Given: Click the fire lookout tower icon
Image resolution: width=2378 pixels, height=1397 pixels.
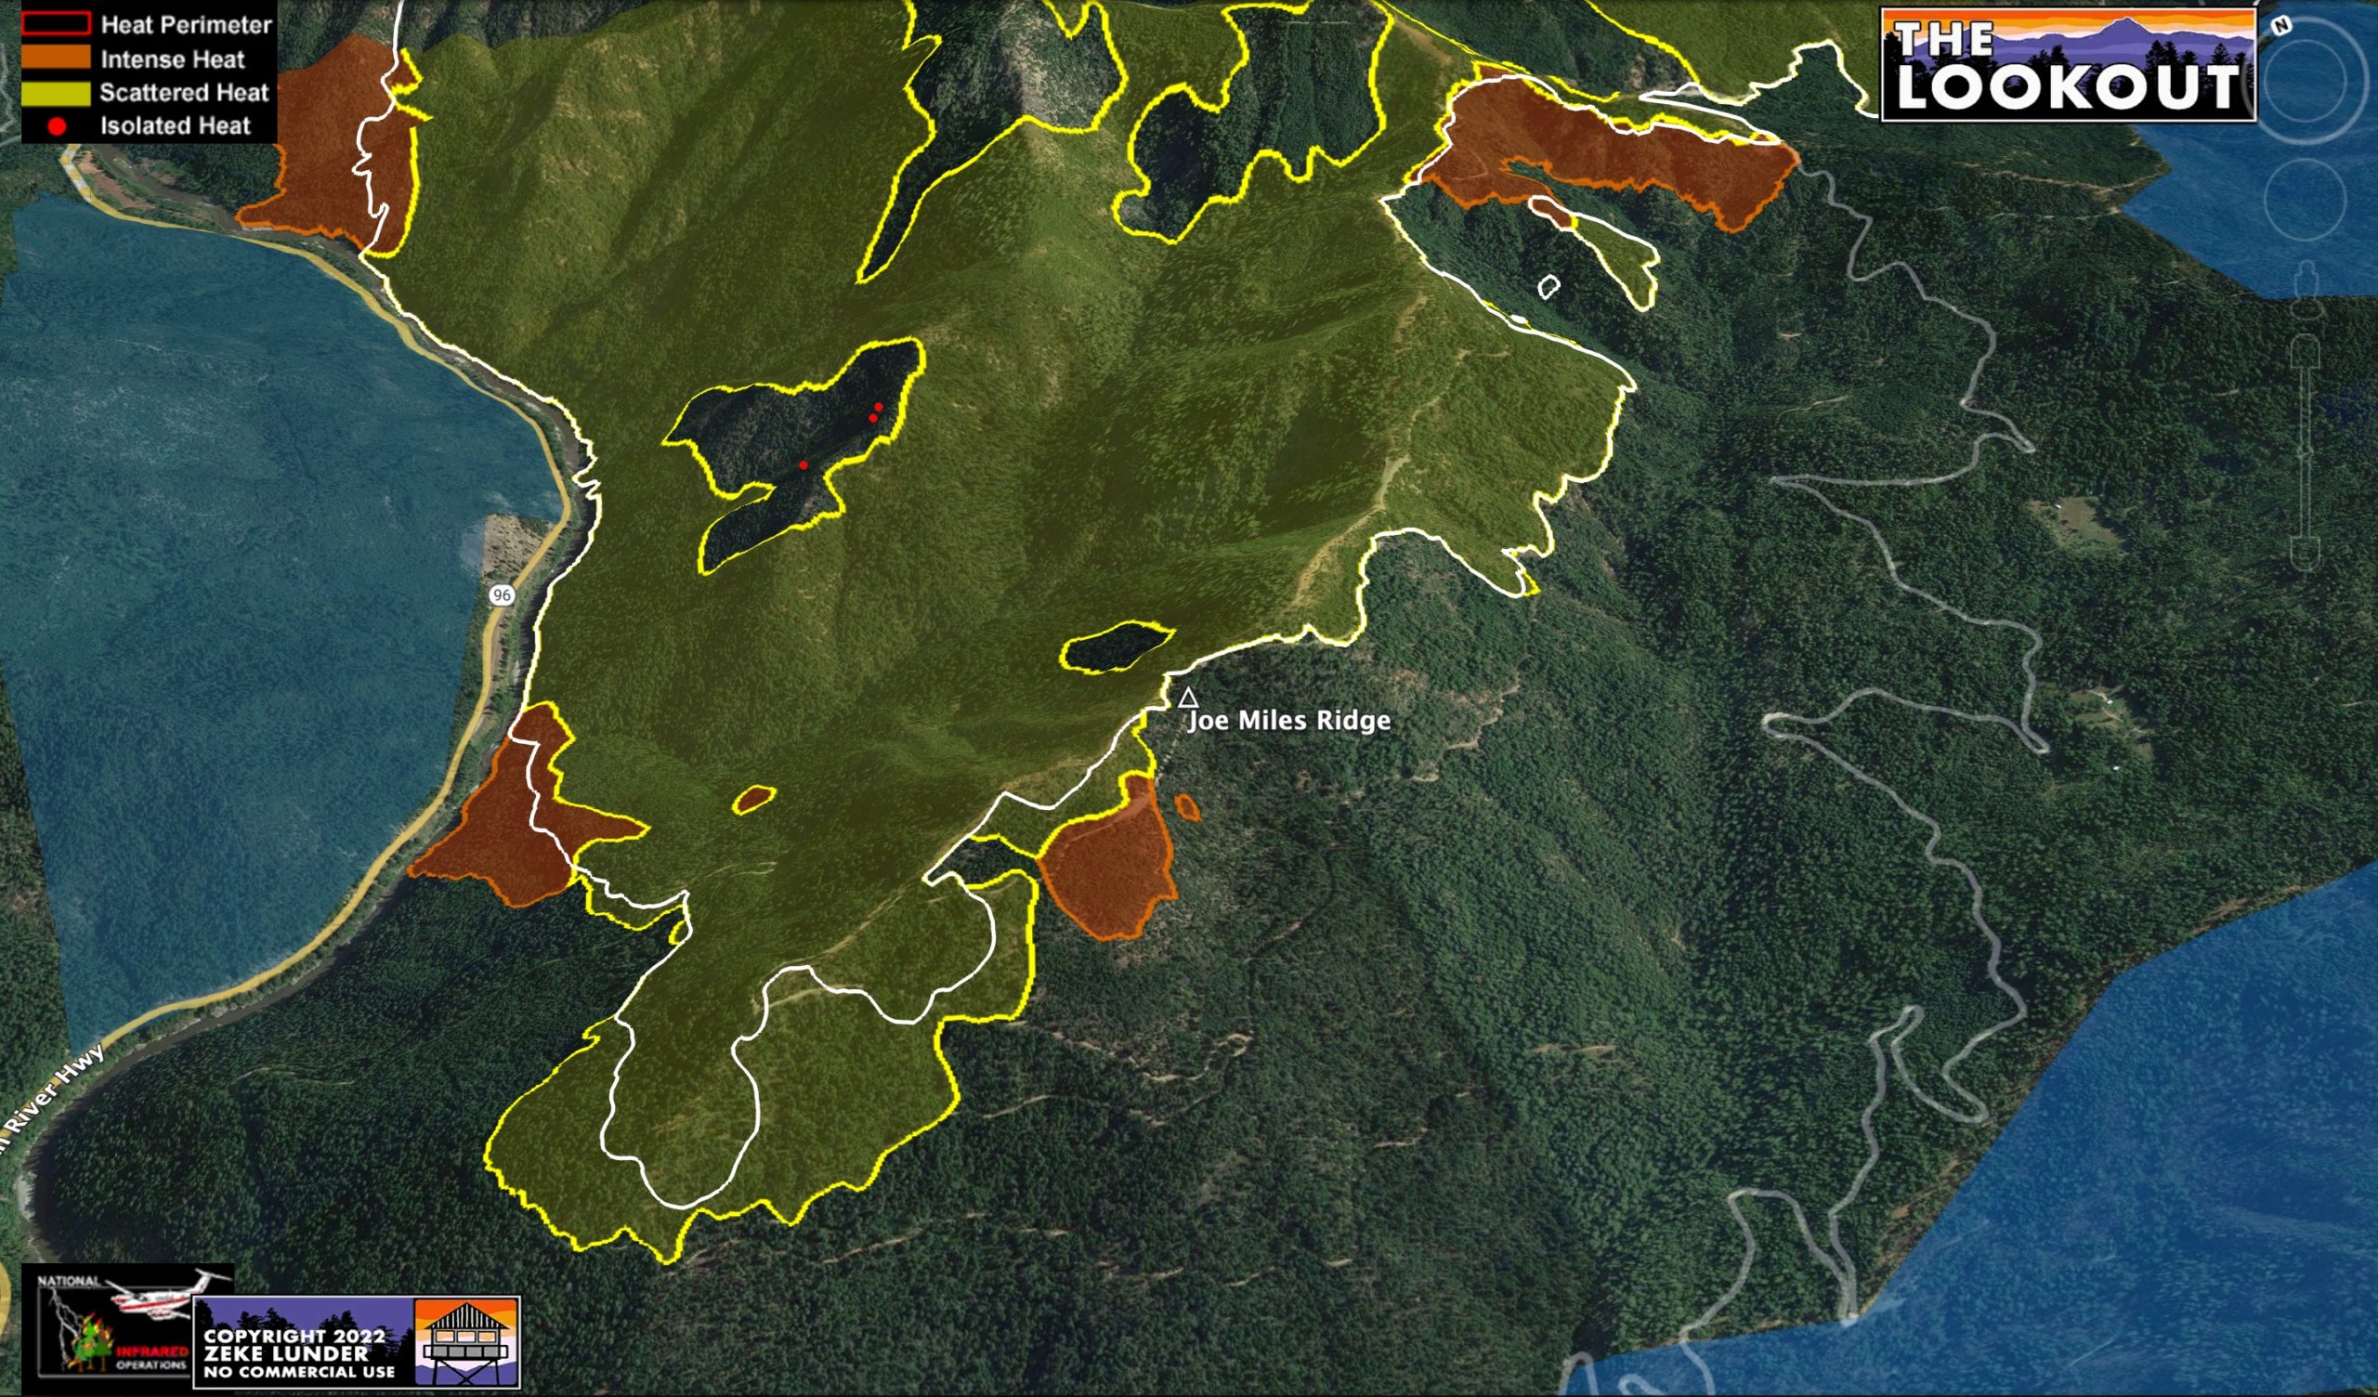Looking at the screenshot, I should tap(467, 1341).
